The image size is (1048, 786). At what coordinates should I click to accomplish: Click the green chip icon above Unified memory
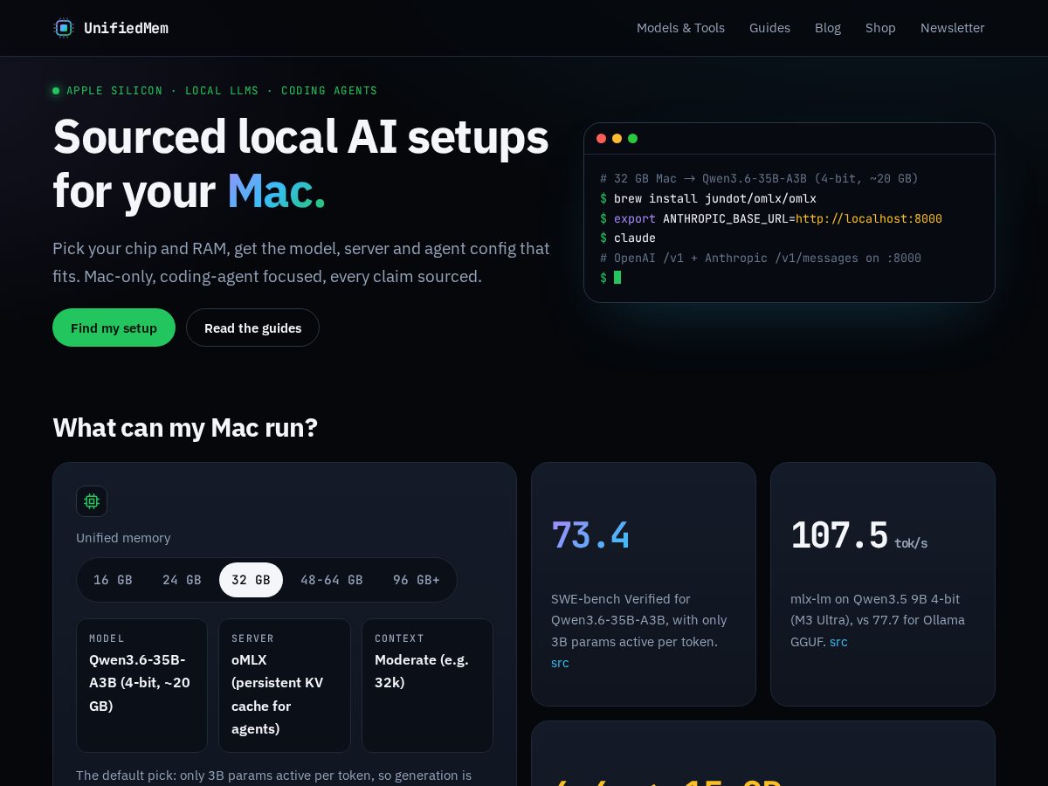click(92, 501)
